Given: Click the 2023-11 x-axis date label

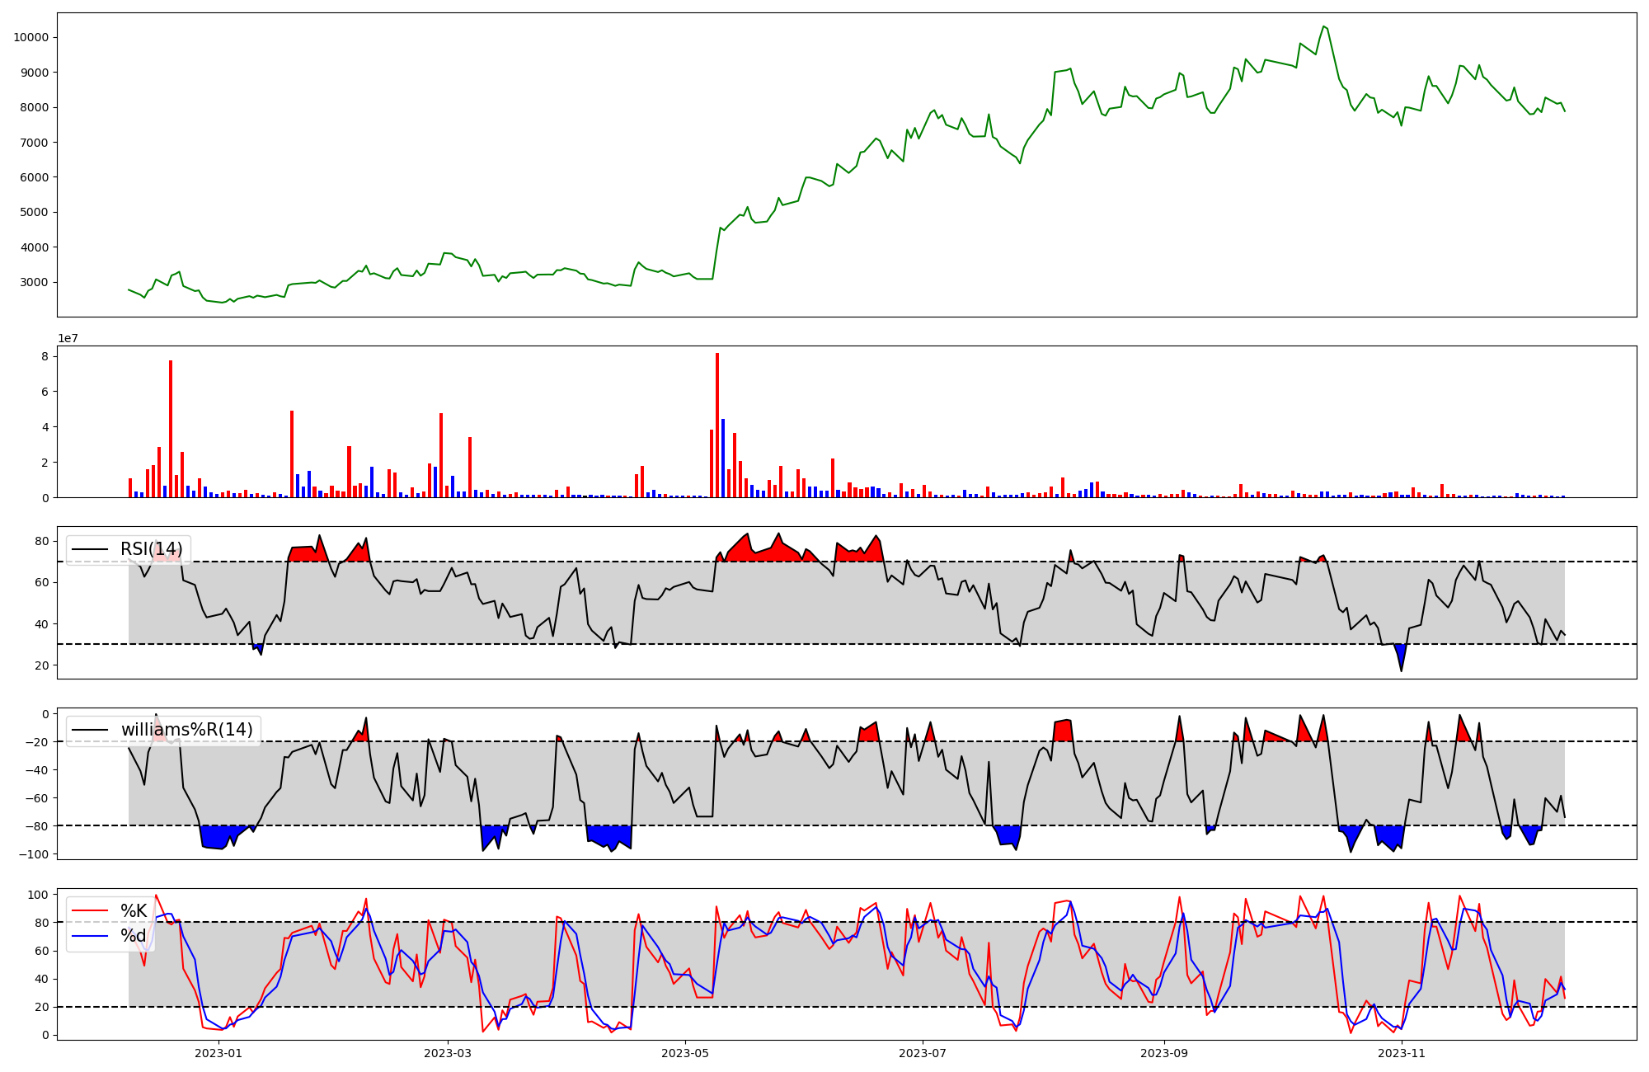Looking at the screenshot, I should pos(1402,1053).
